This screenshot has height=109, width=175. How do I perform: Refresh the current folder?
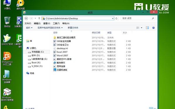tap(116, 18)
